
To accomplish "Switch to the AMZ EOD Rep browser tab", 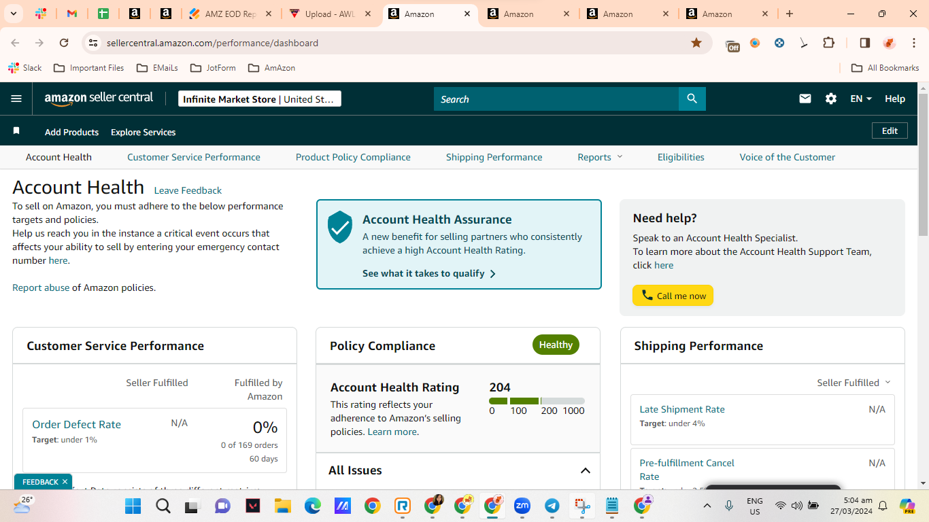I will click(231, 14).
